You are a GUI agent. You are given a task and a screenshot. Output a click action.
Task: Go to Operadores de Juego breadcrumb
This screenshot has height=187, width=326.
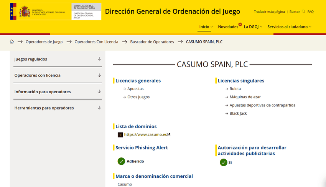(x=44, y=41)
